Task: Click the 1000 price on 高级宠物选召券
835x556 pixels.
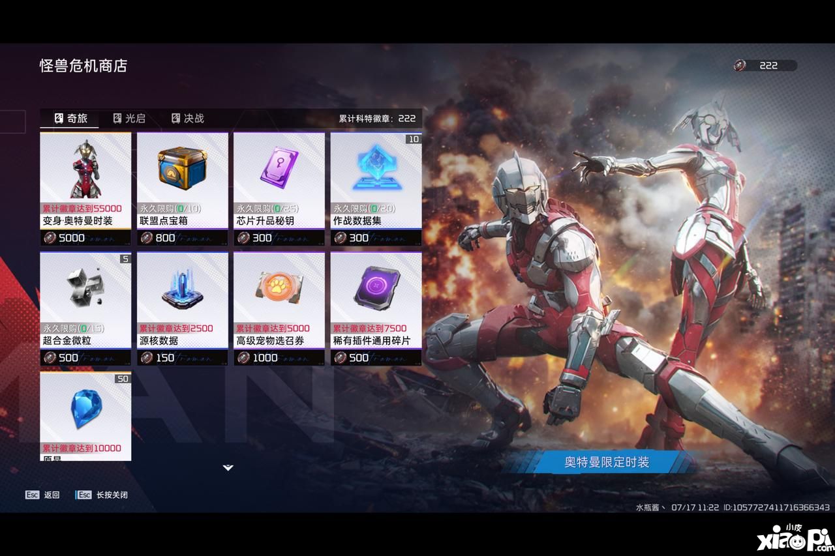Action: pos(265,357)
